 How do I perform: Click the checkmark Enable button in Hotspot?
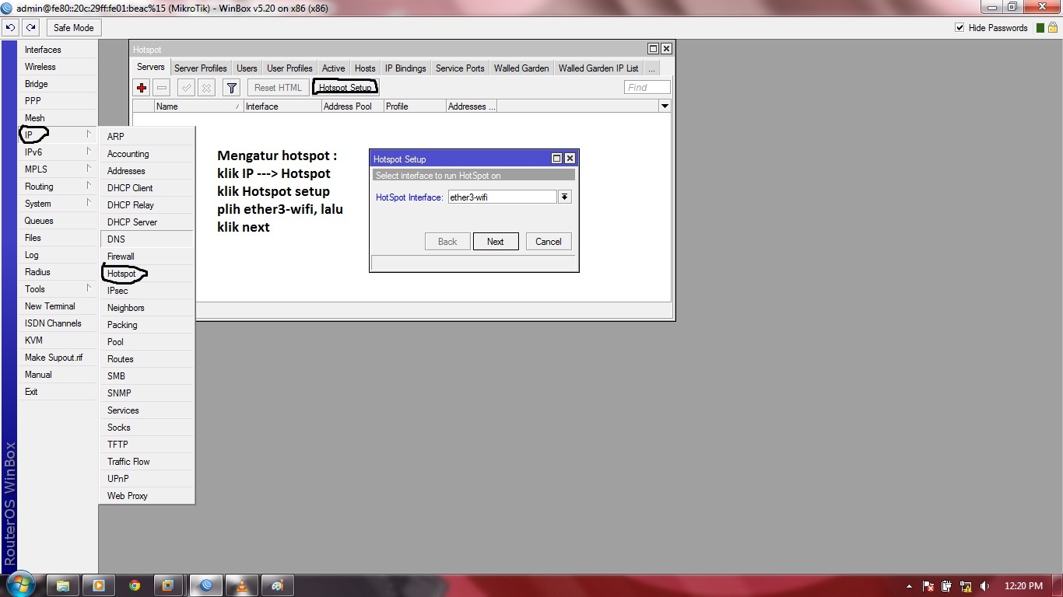(186, 88)
